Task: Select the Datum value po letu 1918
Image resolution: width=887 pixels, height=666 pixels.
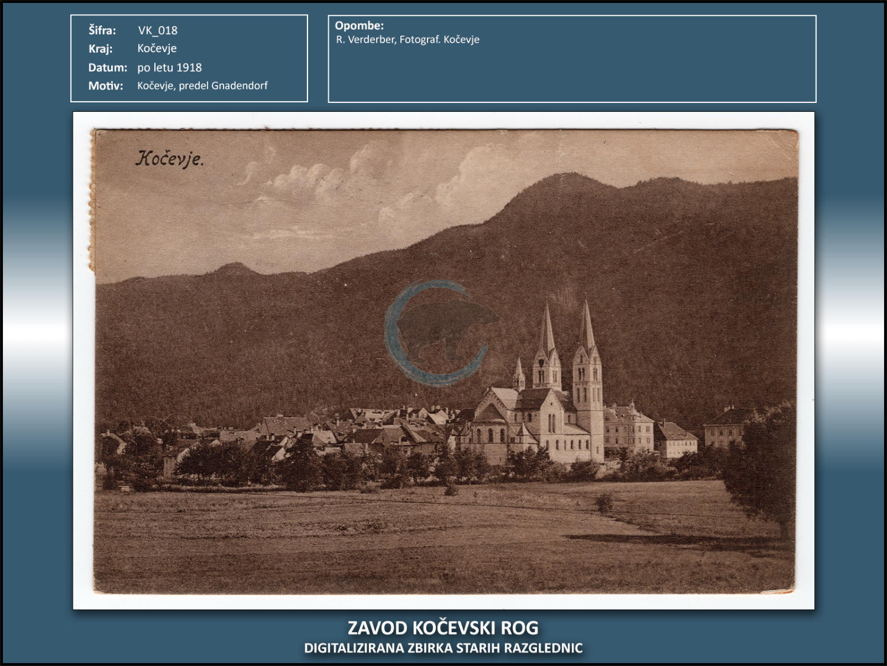Action: coord(169,67)
